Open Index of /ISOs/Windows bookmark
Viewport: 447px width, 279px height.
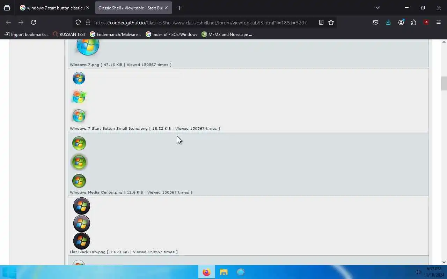pos(171,34)
